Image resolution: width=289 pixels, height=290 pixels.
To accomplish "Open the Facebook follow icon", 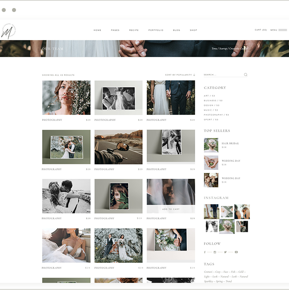I will pyautogui.click(x=205, y=252).
